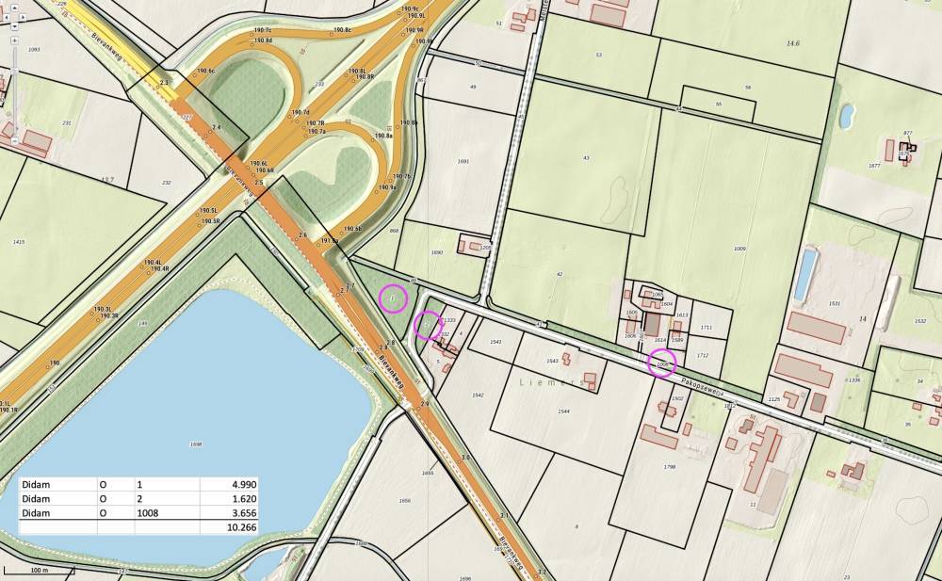Pan the map left with arrow button
Screen dimensions: 942x581
coord(5,16)
